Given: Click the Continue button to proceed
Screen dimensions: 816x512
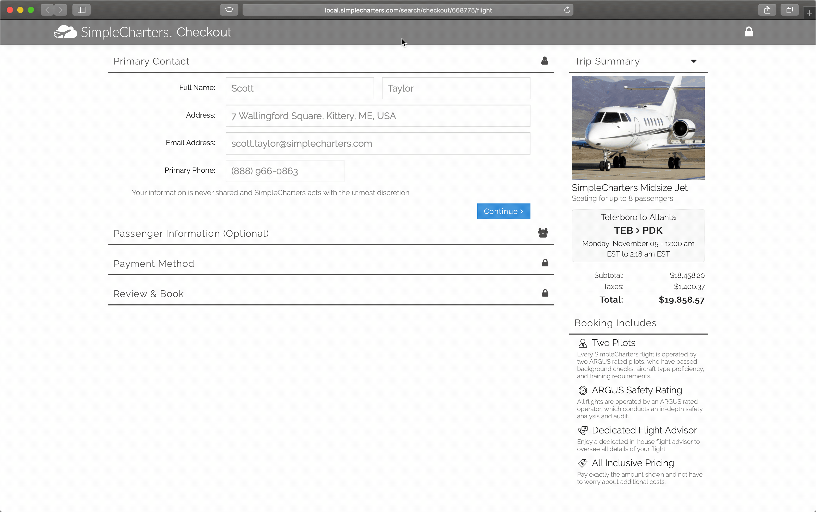Looking at the screenshot, I should click(503, 211).
